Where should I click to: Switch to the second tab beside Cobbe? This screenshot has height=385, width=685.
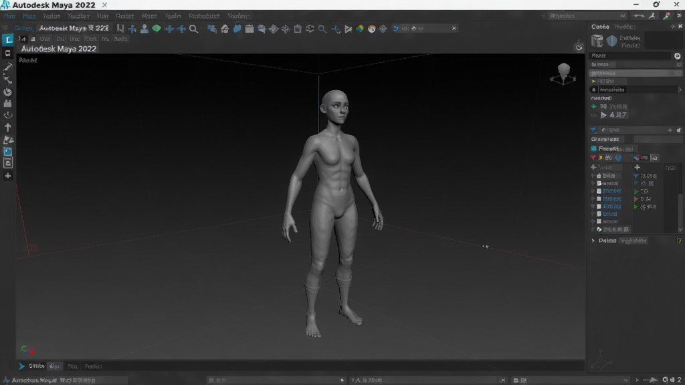pos(624,27)
